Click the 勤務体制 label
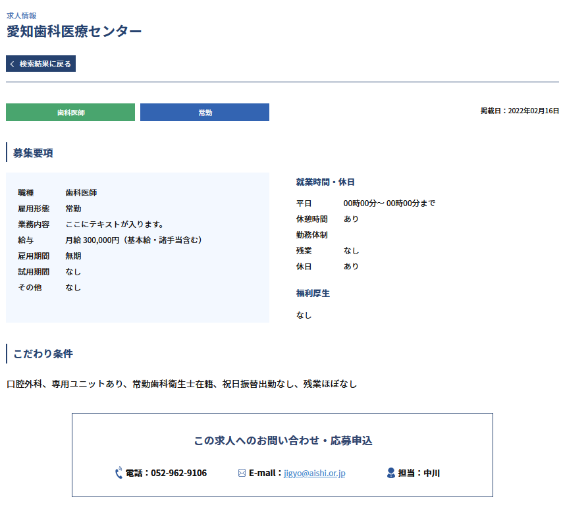The image size is (563, 511). (312, 235)
